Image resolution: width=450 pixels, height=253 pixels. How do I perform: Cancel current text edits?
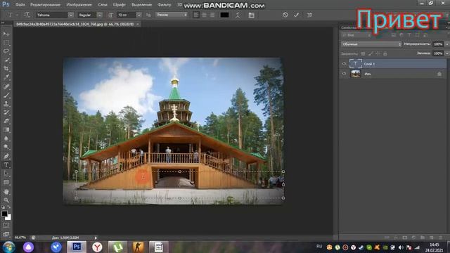tap(285, 15)
